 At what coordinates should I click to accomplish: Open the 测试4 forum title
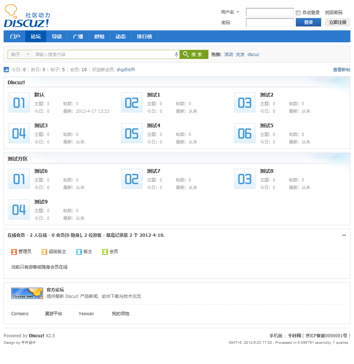pos(154,125)
